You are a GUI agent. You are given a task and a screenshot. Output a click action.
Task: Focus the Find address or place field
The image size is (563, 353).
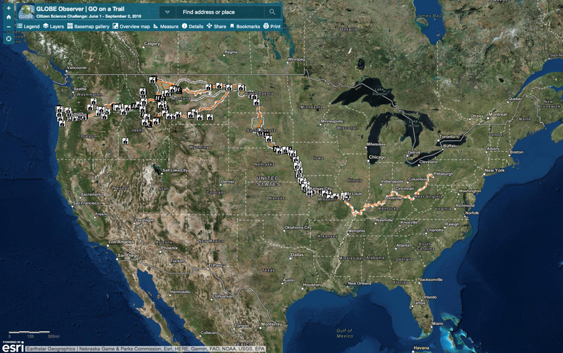click(x=220, y=12)
